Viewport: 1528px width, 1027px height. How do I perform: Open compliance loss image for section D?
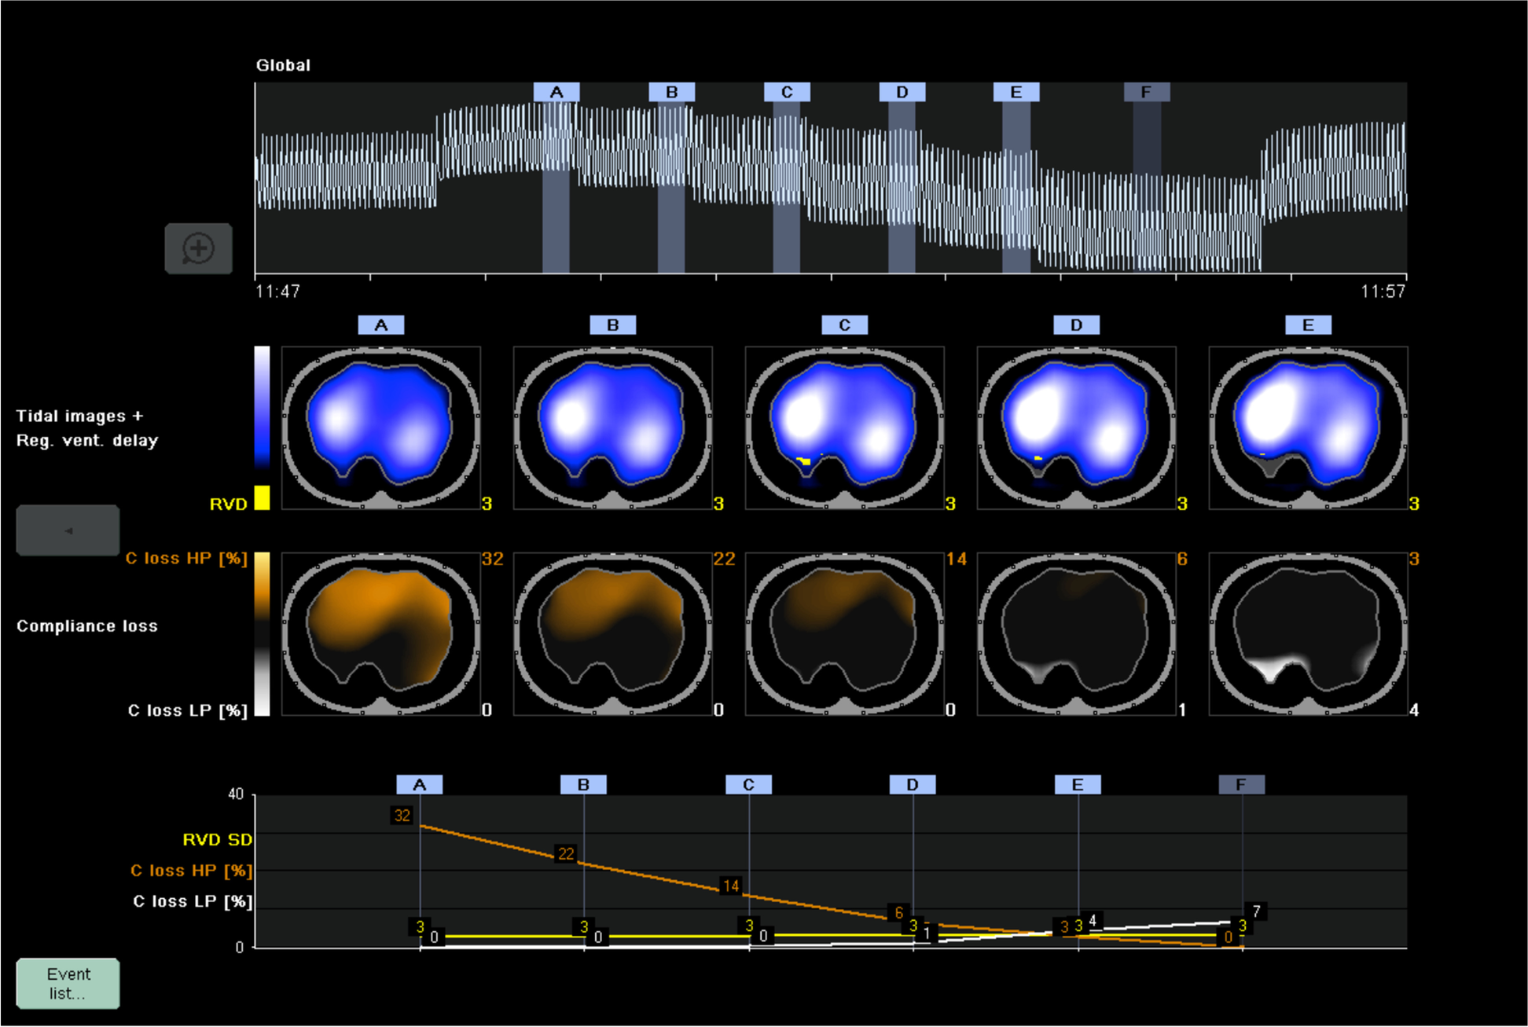tap(1076, 634)
